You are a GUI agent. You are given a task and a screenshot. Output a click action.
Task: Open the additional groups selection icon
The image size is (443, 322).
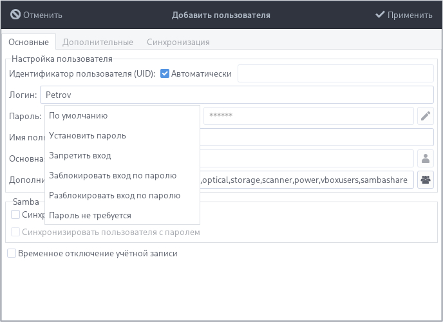pyautogui.click(x=426, y=180)
